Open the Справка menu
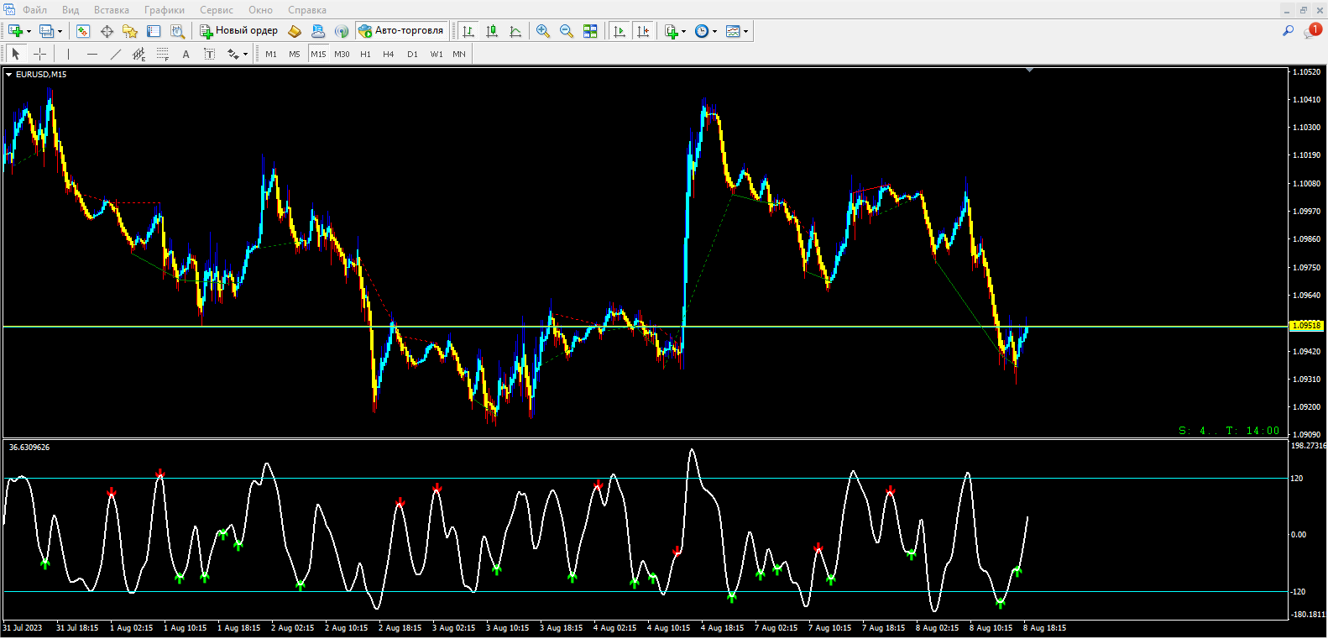This screenshot has height=639, width=1328. pyautogui.click(x=307, y=10)
